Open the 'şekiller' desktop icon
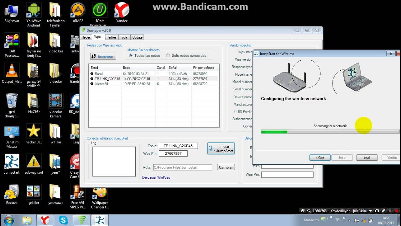Image resolution: width=401 pixels, height=226 pixels. tap(34, 194)
